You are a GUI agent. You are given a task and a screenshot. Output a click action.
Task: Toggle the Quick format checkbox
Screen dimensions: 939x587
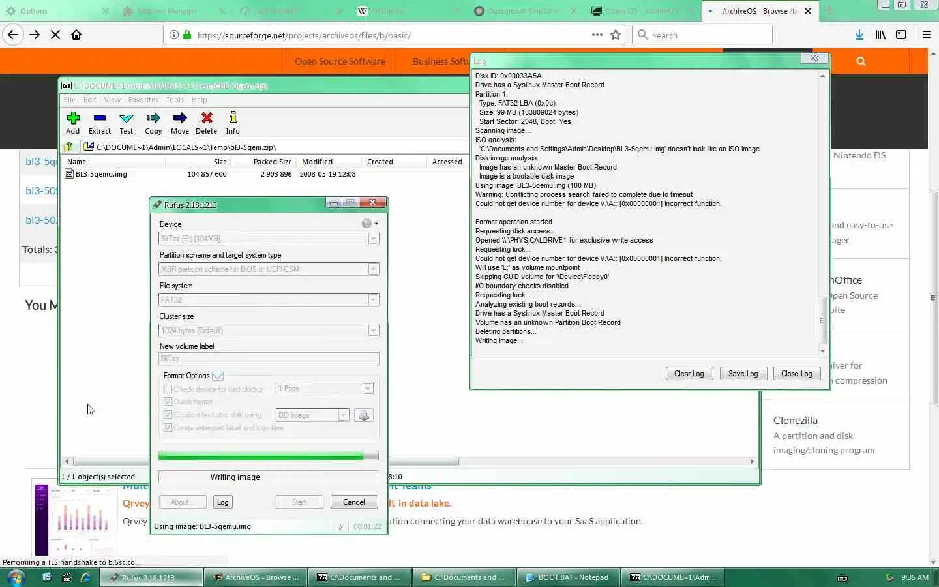168,402
